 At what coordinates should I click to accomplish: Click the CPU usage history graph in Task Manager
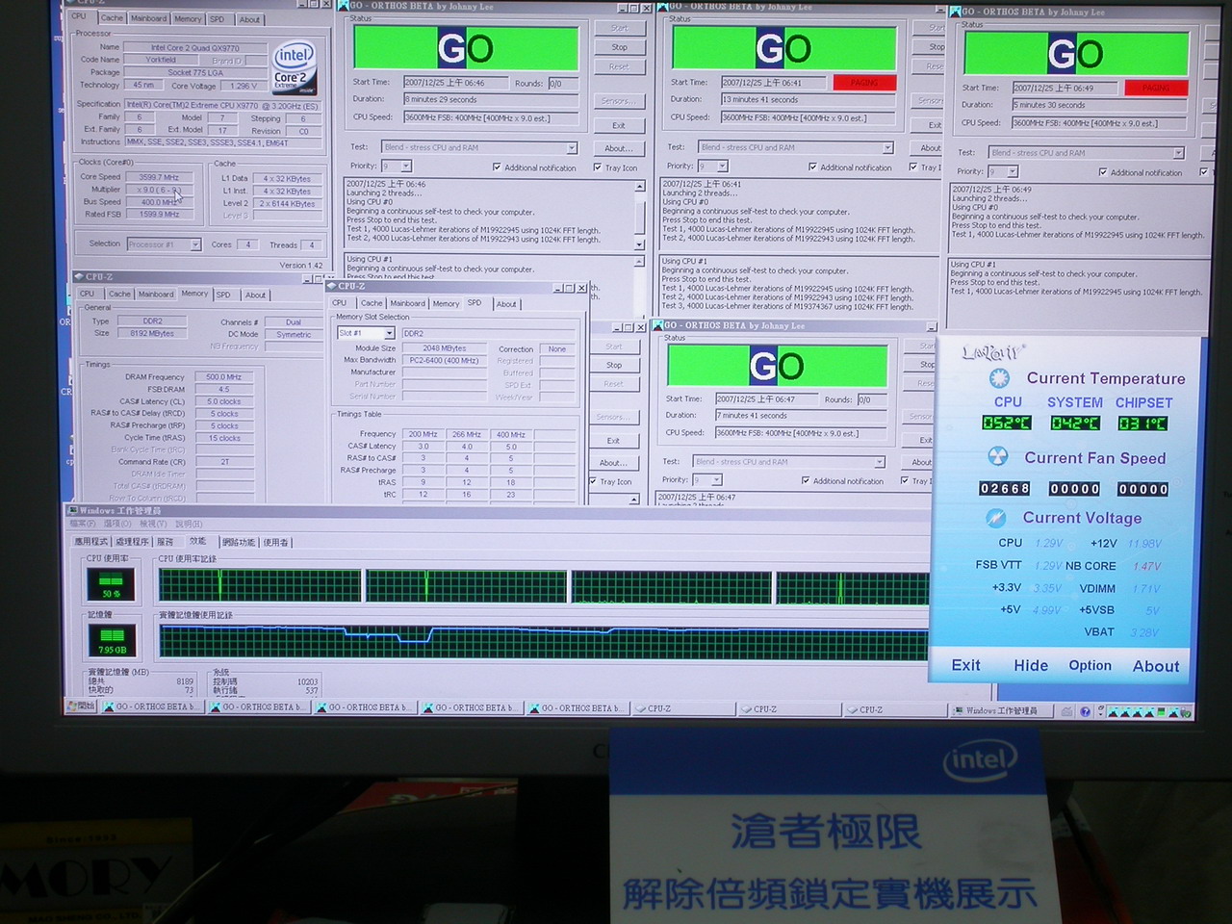(x=544, y=586)
